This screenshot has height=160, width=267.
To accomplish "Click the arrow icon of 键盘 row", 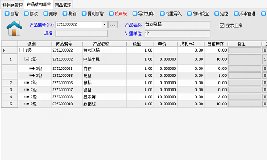I will pyautogui.click(x=27, y=90).
